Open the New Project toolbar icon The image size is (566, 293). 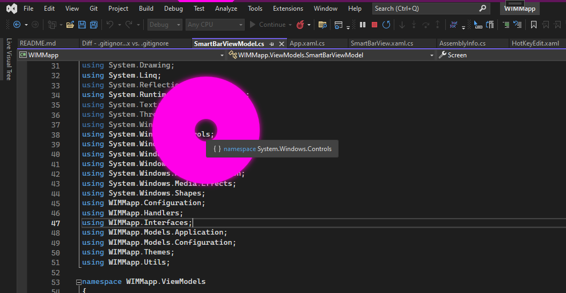coord(52,25)
